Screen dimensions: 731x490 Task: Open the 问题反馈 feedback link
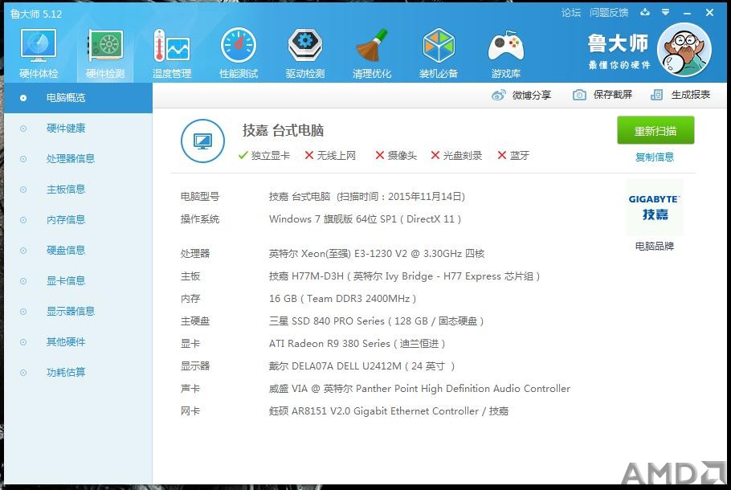[x=609, y=13]
